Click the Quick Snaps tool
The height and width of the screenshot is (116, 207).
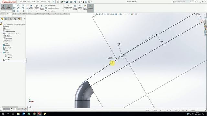pyautogui.click(x=80, y=7)
